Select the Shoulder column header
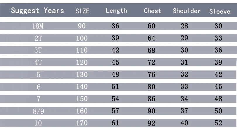Image resolution: width=237 pixels, height=129 pixels. pos(187,11)
